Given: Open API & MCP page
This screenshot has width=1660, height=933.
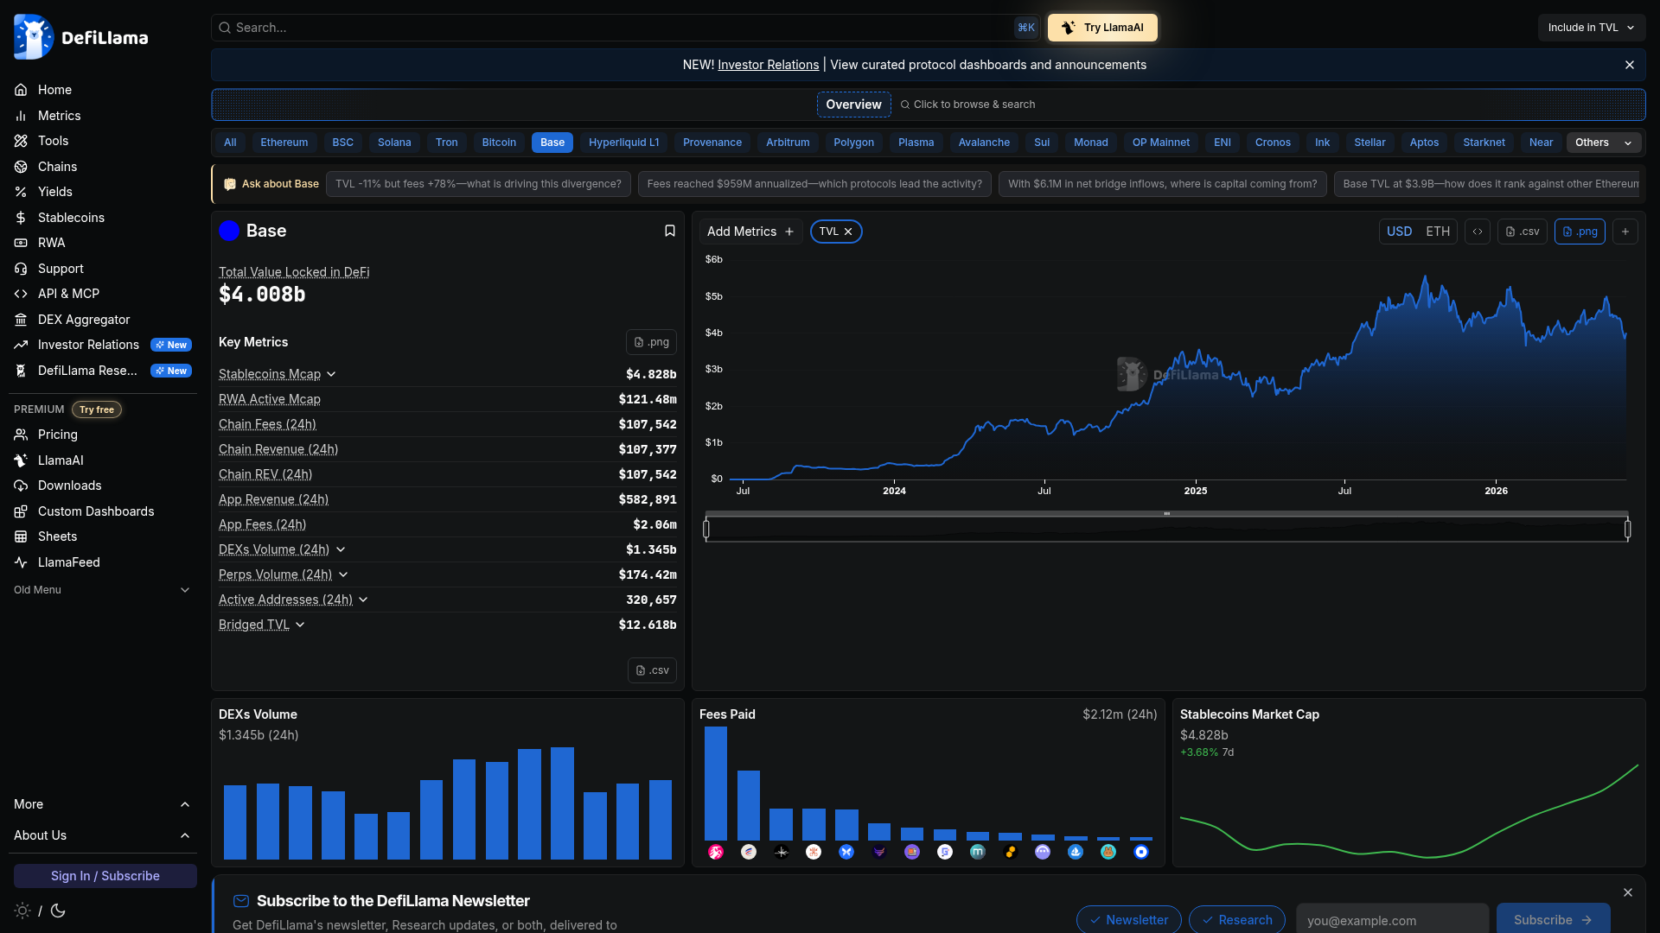Looking at the screenshot, I should point(68,294).
